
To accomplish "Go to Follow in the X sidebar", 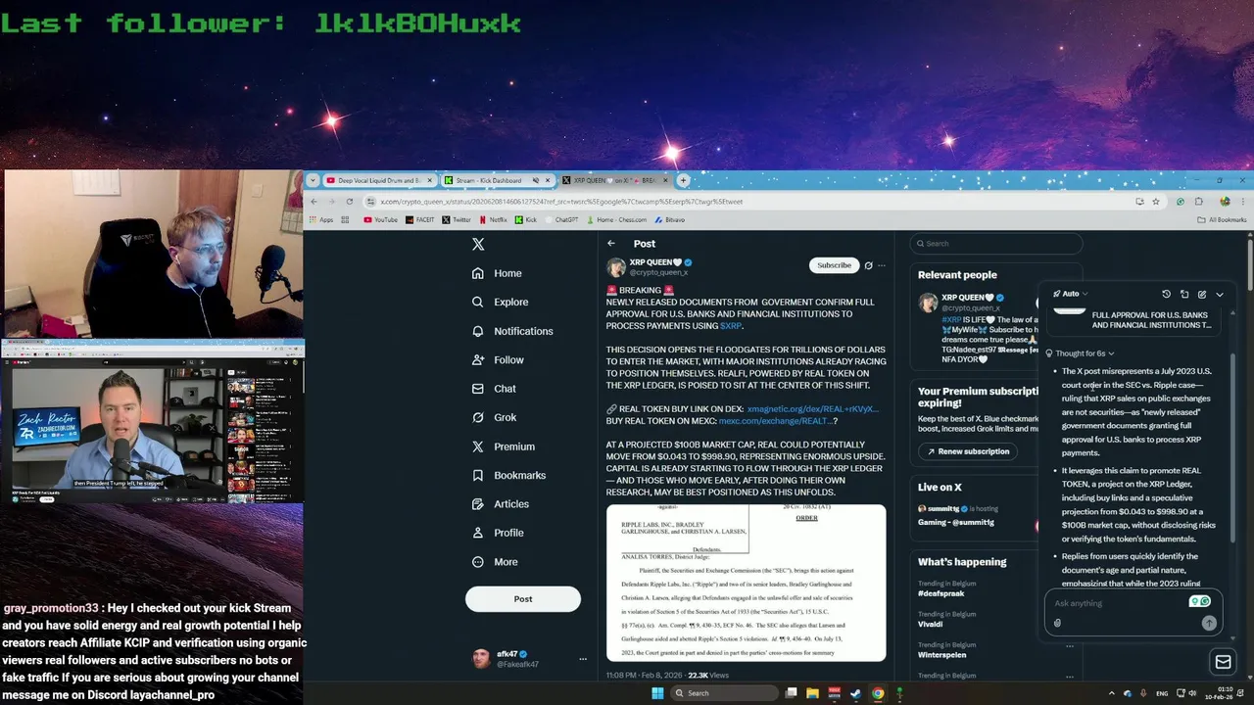I will (x=498, y=359).
